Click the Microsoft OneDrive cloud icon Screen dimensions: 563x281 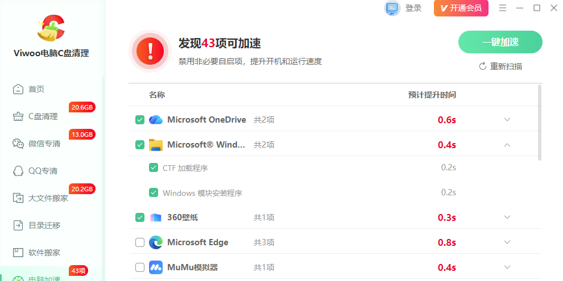[x=156, y=120]
